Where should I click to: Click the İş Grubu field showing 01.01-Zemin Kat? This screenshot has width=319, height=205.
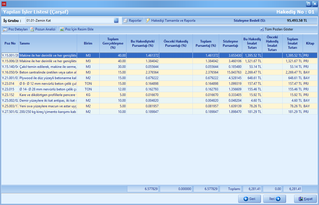tap(69, 21)
